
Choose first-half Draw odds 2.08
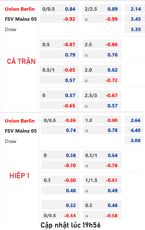(134, 140)
